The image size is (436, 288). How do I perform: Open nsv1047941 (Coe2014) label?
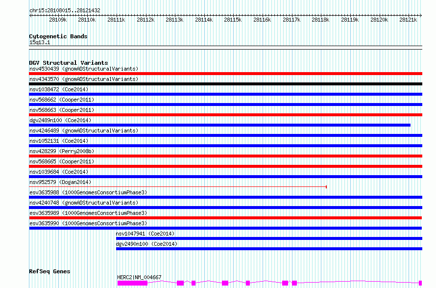point(145,234)
